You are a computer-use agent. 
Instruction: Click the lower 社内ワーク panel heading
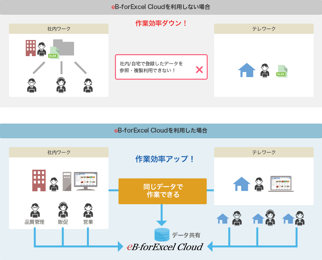59,153
